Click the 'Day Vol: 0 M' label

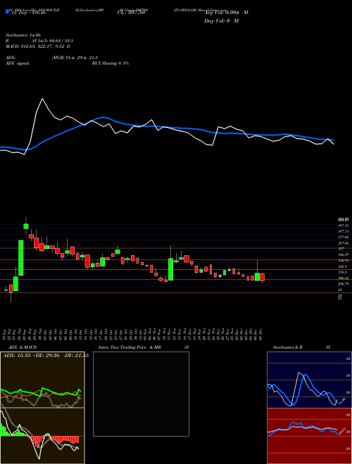(221, 20)
